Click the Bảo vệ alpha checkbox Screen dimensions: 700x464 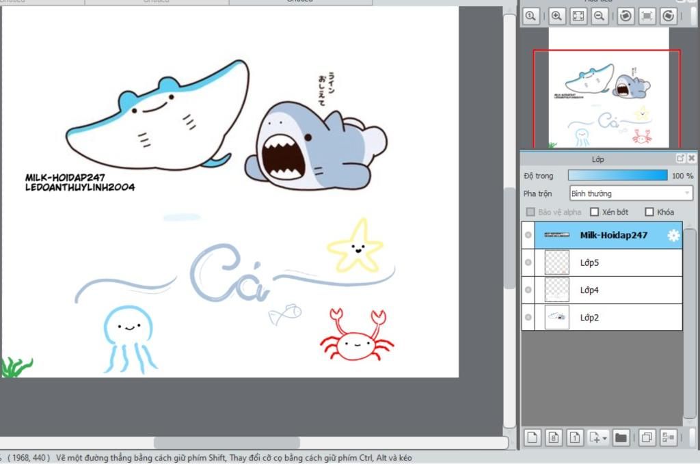pos(530,212)
